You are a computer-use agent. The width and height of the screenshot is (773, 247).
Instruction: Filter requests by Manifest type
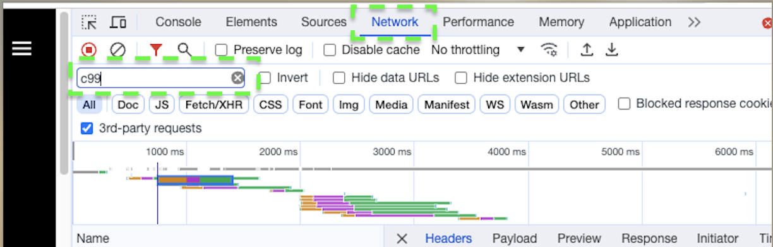point(447,105)
